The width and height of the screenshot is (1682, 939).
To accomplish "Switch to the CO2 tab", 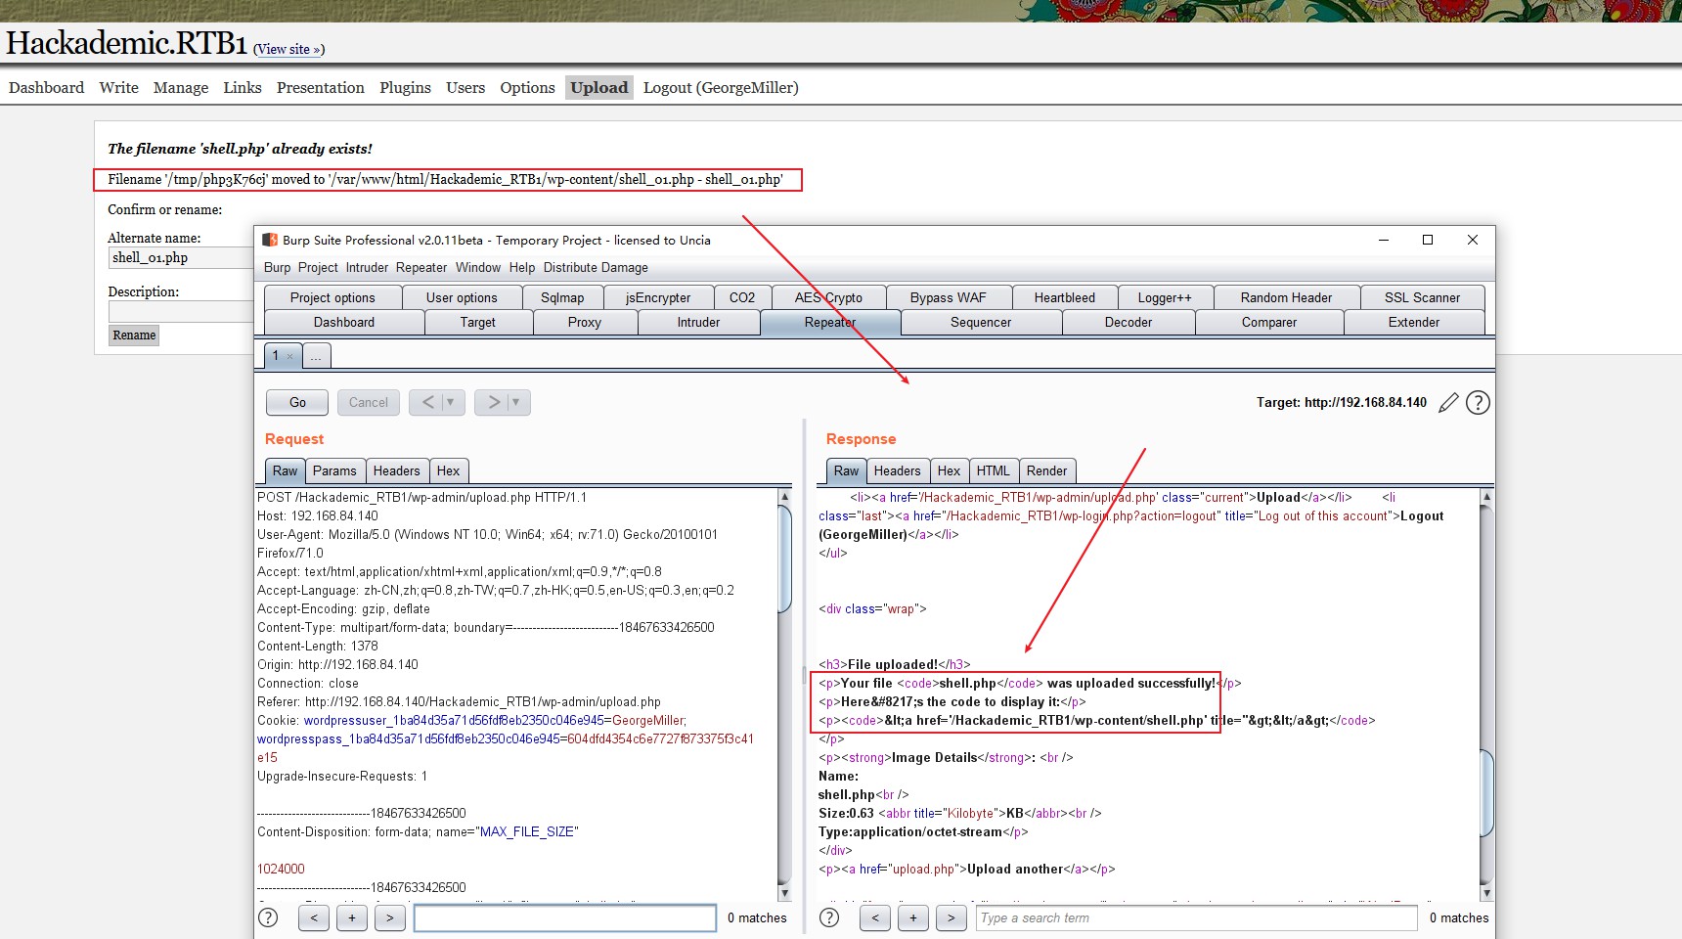I will [x=742, y=297].
